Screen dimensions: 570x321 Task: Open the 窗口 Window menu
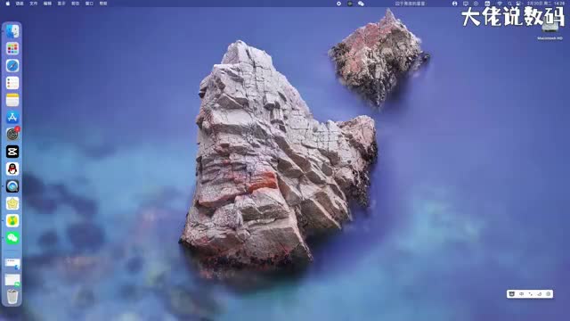tap(89, 4)
